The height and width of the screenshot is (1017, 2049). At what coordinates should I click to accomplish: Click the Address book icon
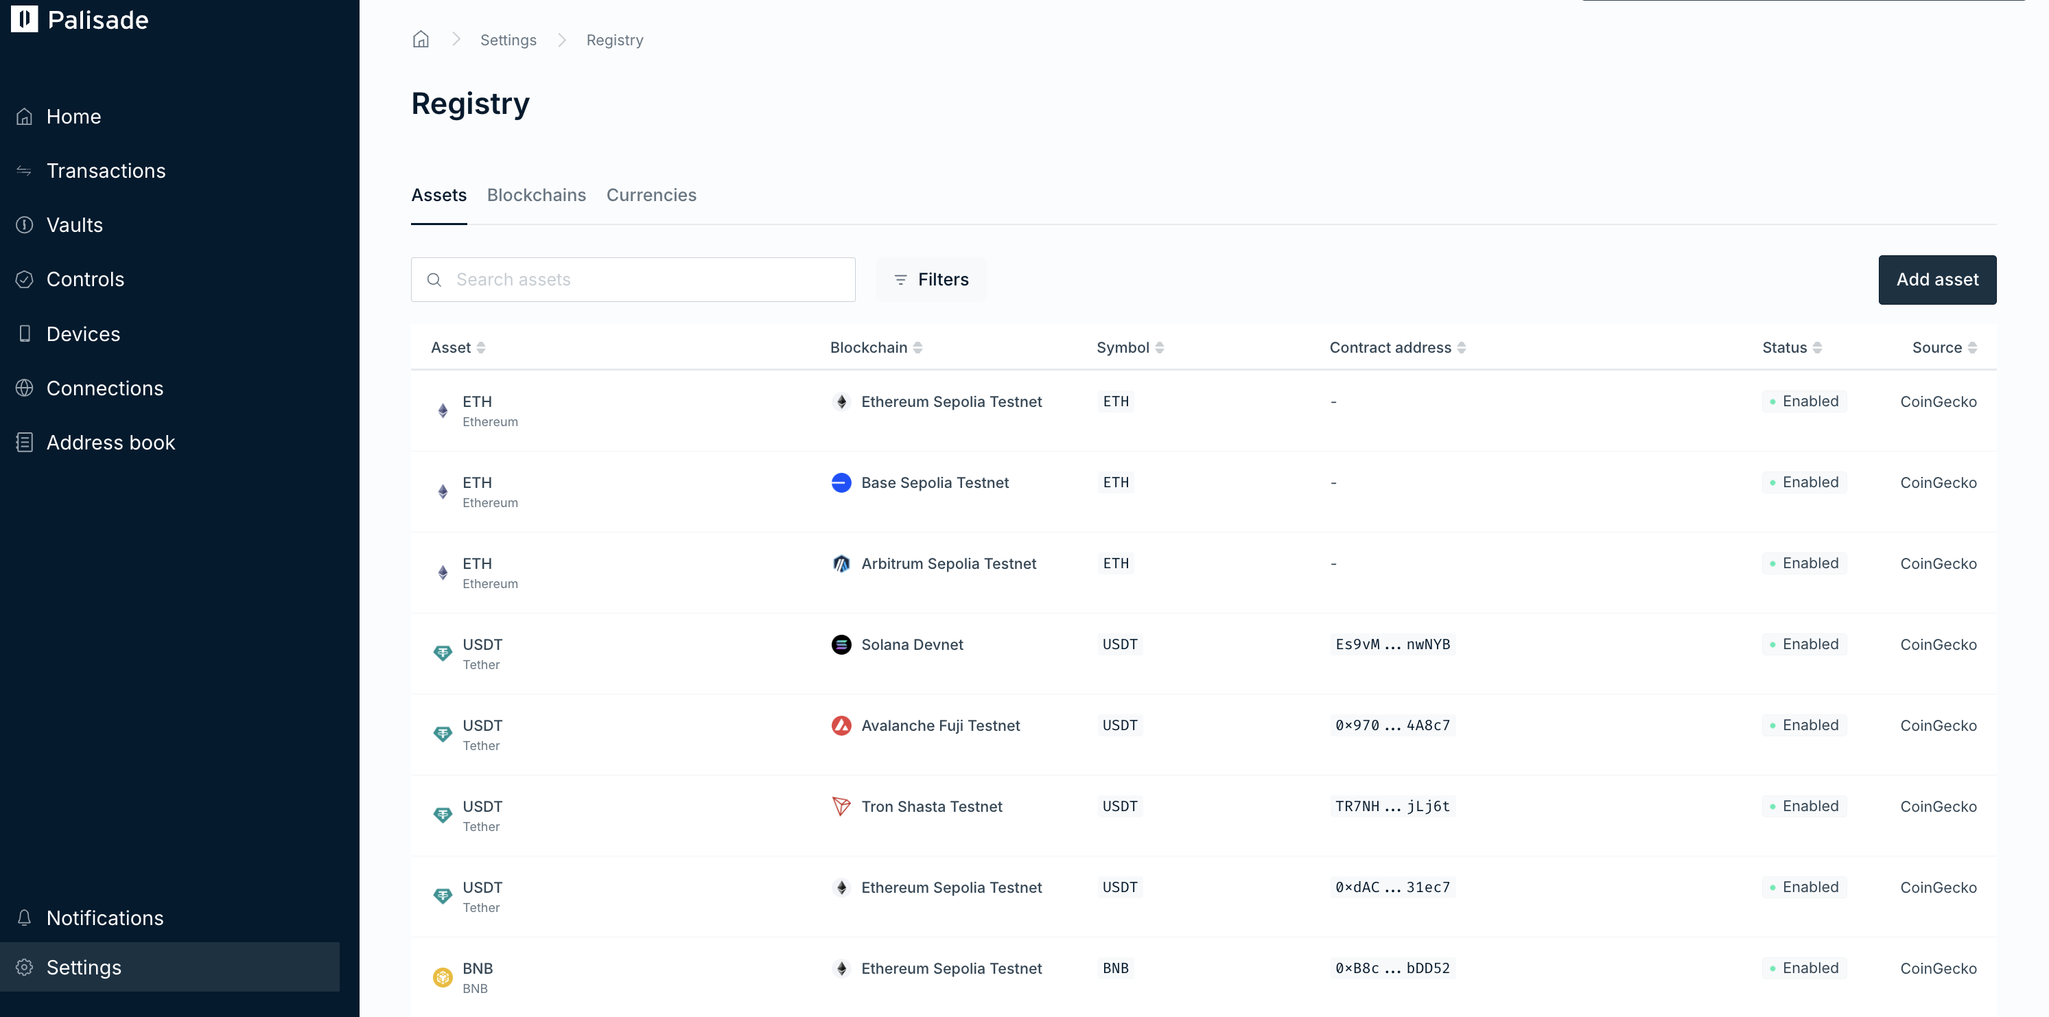pyautogui.click(x=25, y=442)
